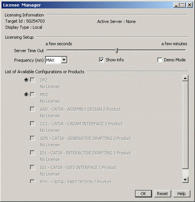Tick the ID1 Interactive Drafting 1 checkbox
The image size is (195, 202).
coord(32,153)
